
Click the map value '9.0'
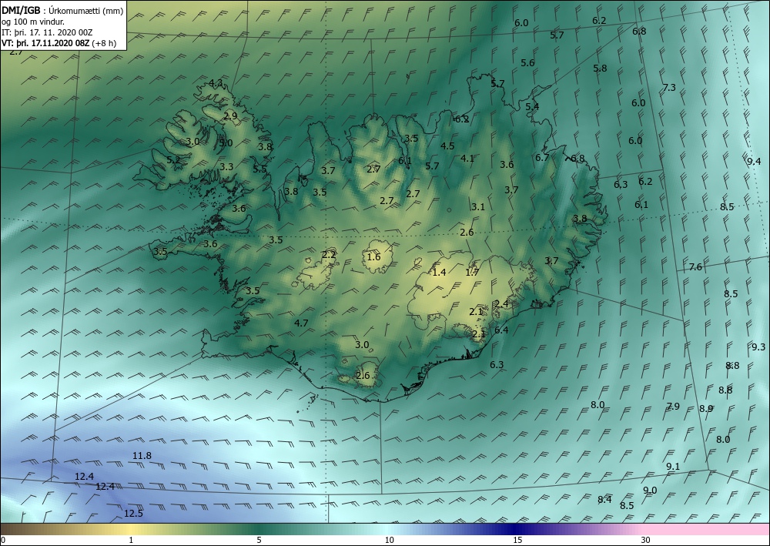pyautogui.click(x=650, y=491)
